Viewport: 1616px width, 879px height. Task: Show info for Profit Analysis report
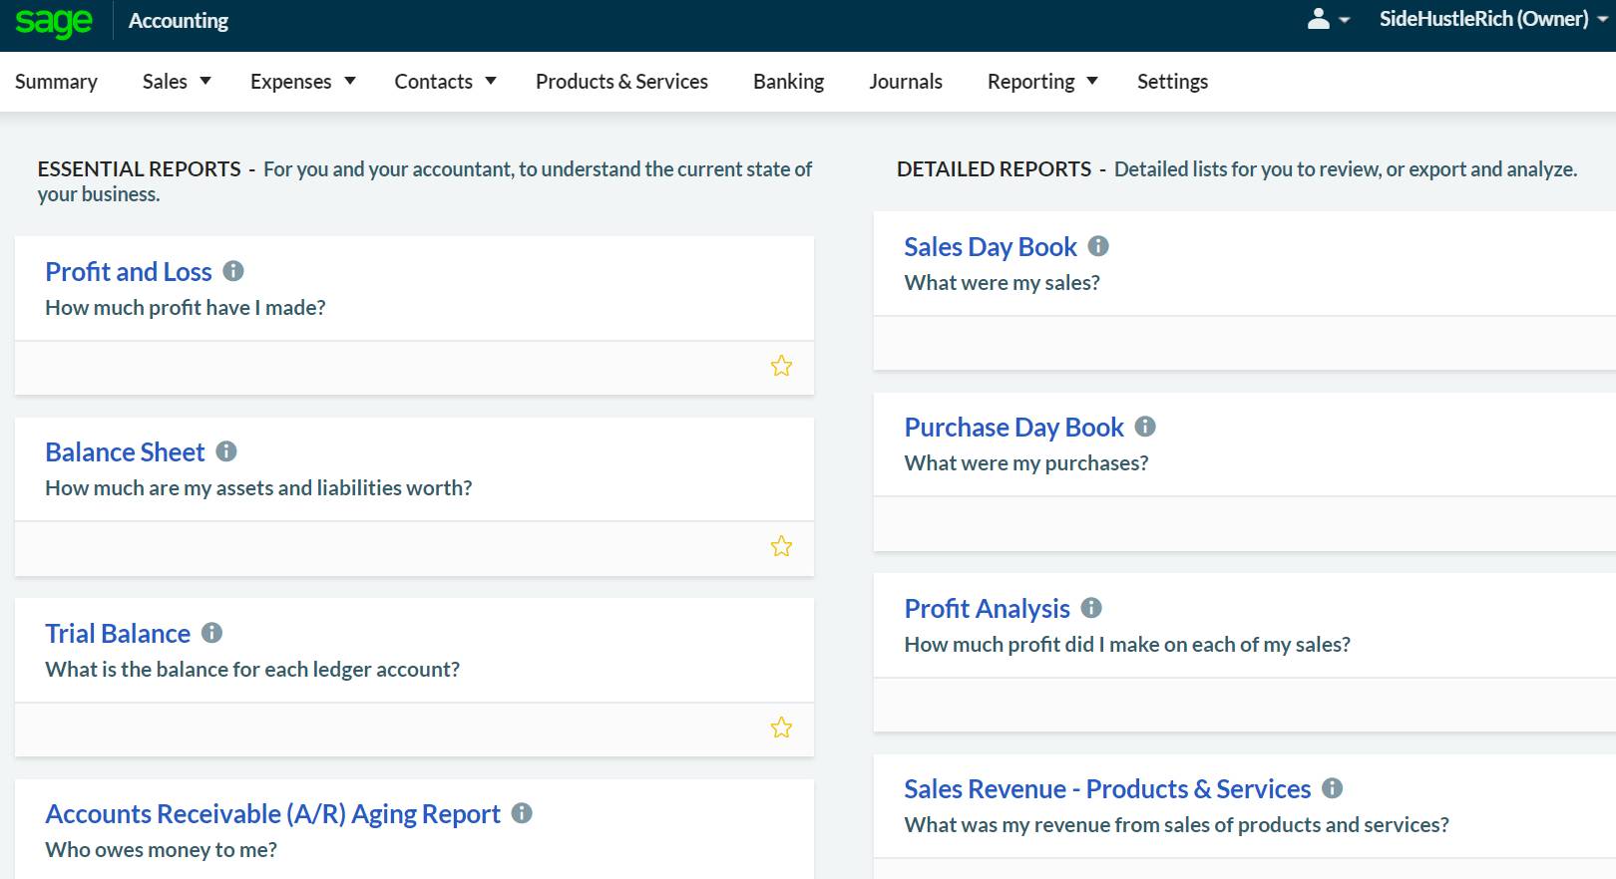coord(1091,608)
